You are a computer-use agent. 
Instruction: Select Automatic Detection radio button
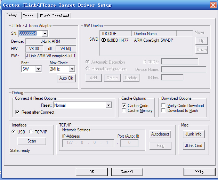tap(88, 62)
